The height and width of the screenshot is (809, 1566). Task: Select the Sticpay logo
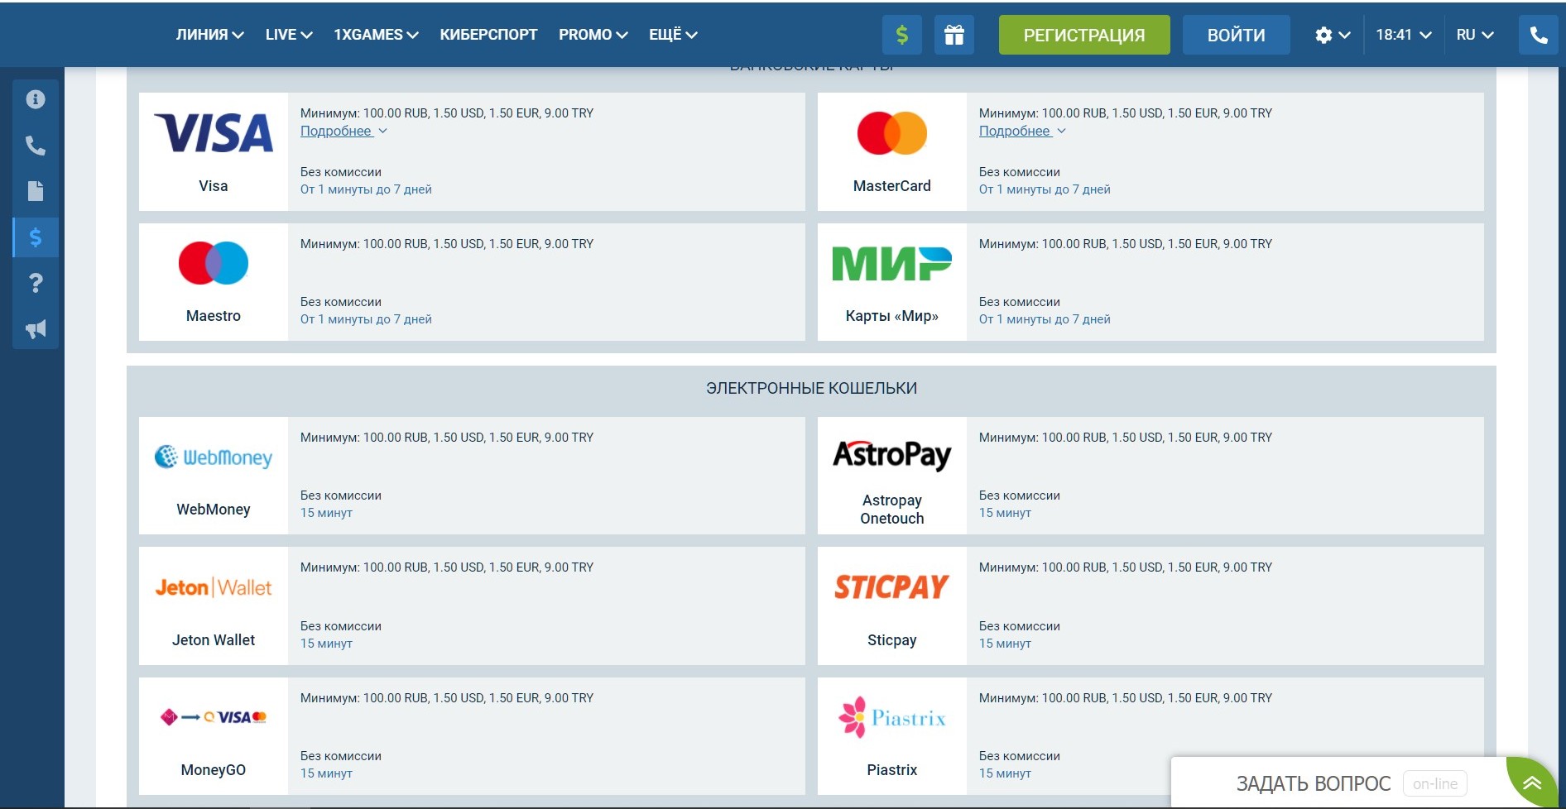(x=892, y=586)
